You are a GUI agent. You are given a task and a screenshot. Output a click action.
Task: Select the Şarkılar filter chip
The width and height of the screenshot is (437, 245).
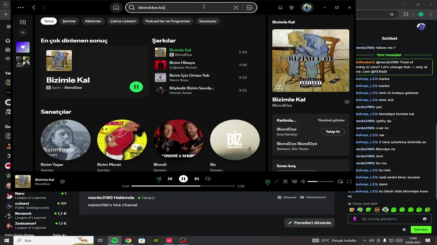[69, 21]
